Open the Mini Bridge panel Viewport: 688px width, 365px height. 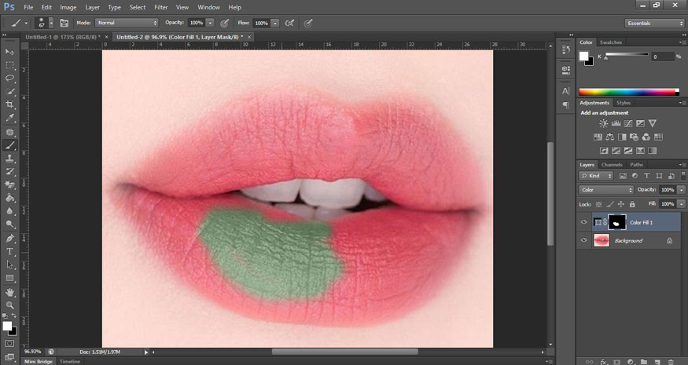coord(39,361)
